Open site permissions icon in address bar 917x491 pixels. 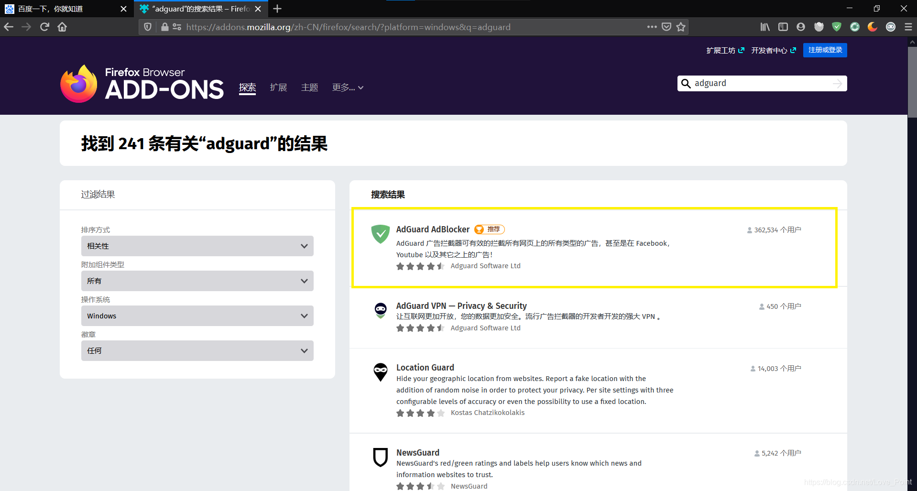click(x=177, y=27)
